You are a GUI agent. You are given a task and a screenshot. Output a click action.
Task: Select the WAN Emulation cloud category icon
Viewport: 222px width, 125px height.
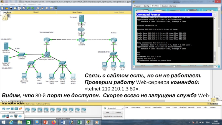click(x=11, y=116)
